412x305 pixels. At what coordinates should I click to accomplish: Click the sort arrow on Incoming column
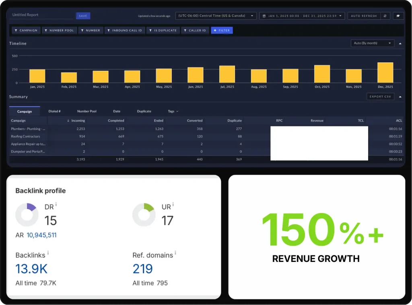click(68, 121)
